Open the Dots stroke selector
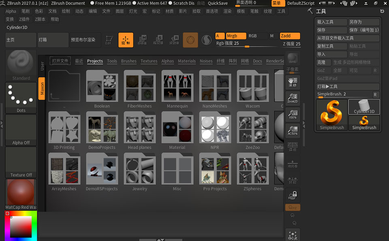The image size is (389, 241). [21, 98]
